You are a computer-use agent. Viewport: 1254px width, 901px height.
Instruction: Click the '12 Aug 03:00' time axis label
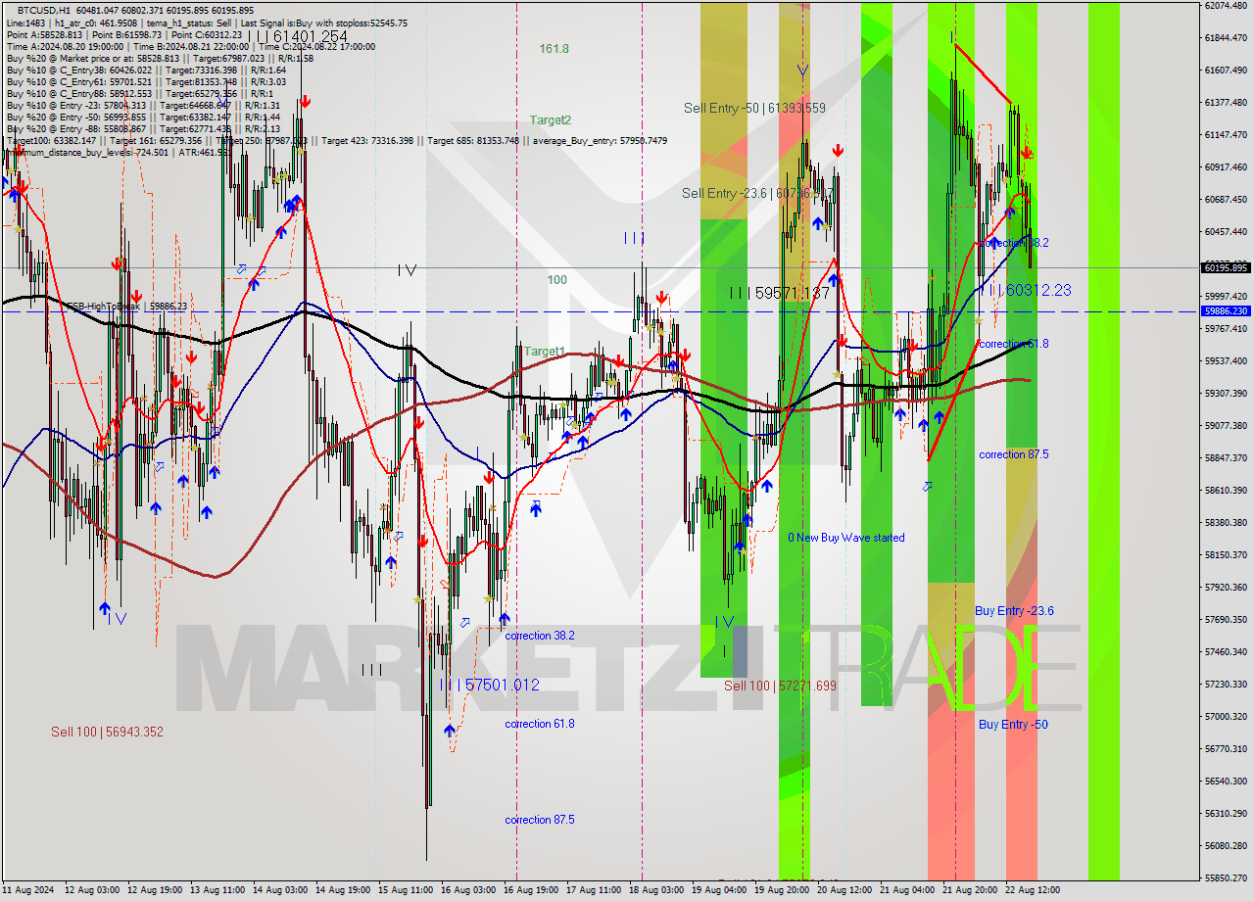tap(91, 890)
